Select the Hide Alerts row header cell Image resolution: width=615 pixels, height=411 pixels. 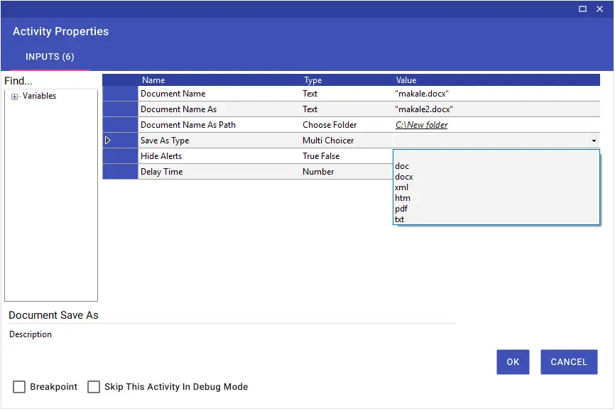click(x=121, y=156)
